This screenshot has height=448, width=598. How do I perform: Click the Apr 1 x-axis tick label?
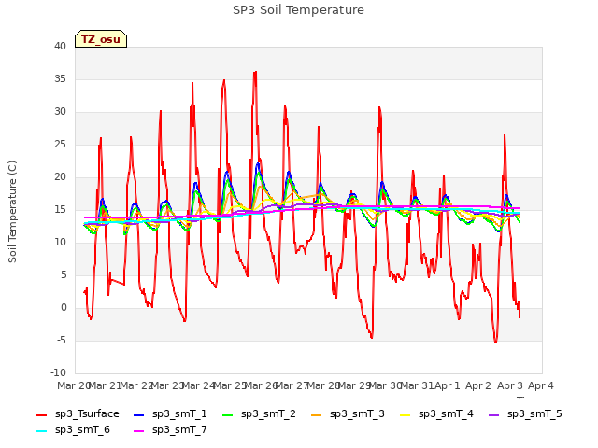pos(448,385)
